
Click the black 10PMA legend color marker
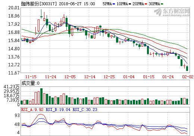[130, 4]
